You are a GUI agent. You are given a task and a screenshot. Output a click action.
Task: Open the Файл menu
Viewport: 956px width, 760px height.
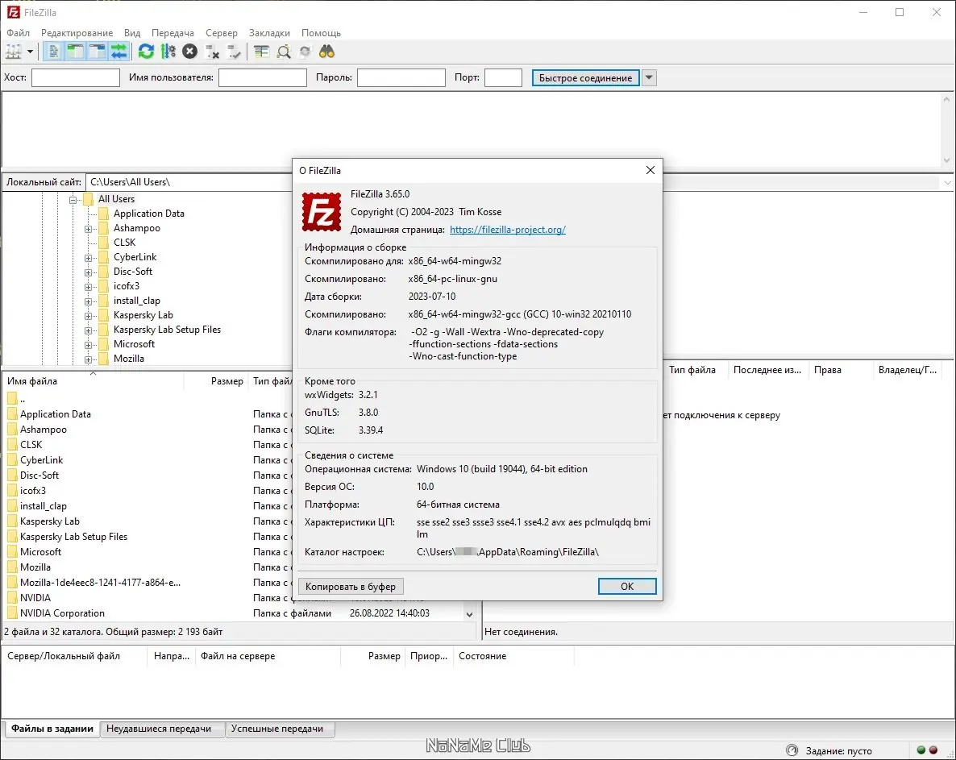click(19, 33)
